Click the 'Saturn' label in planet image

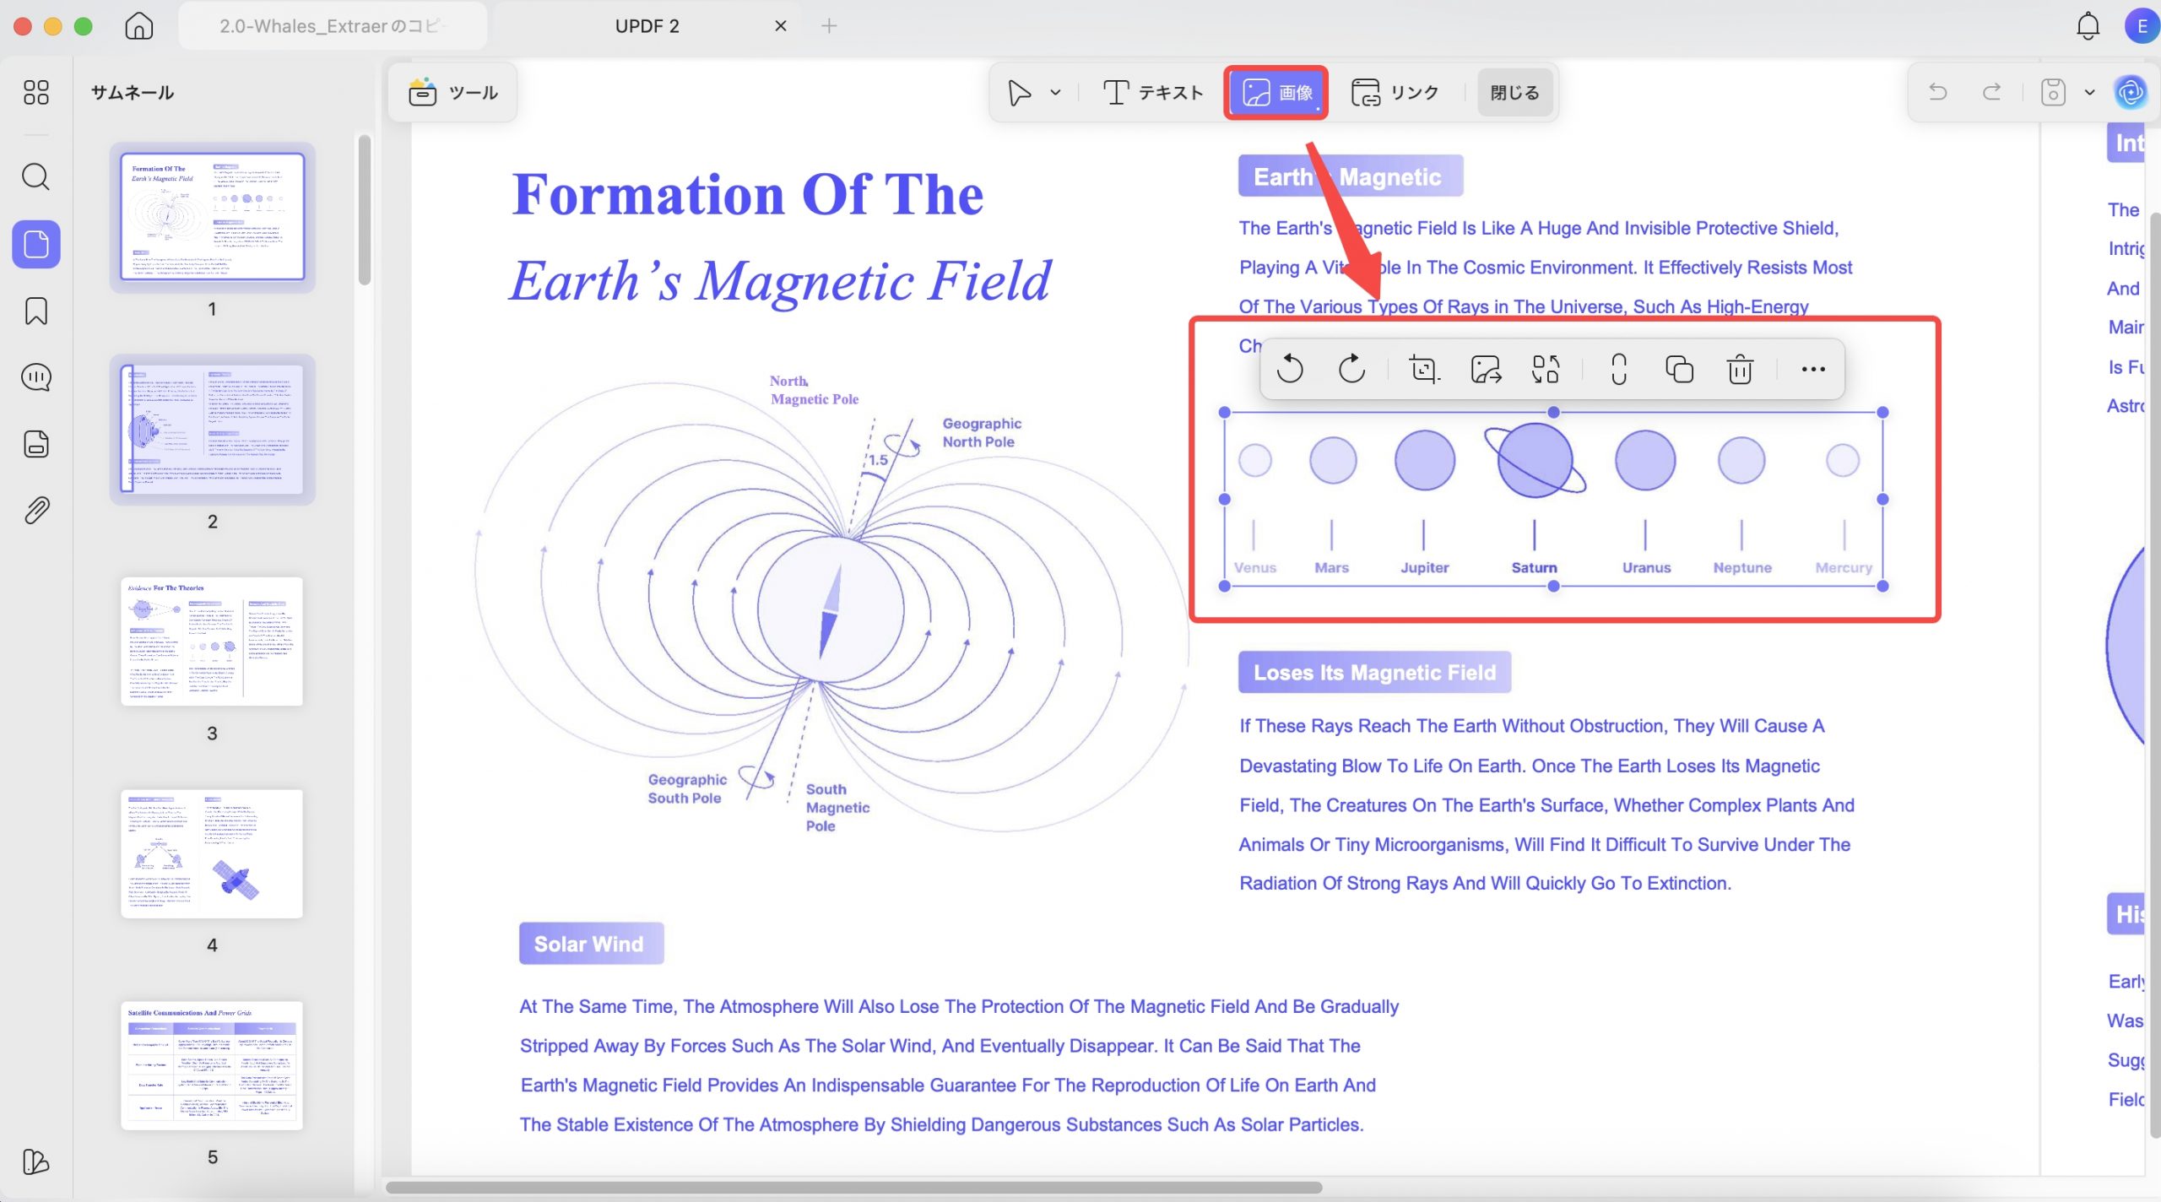pos(1534,568)
